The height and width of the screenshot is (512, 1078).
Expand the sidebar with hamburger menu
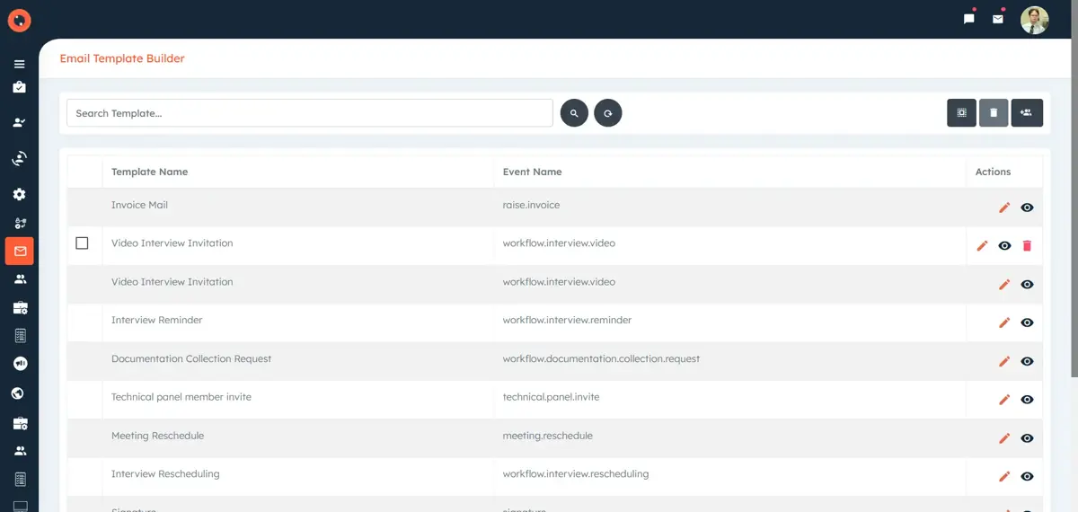tap(19, 65)
